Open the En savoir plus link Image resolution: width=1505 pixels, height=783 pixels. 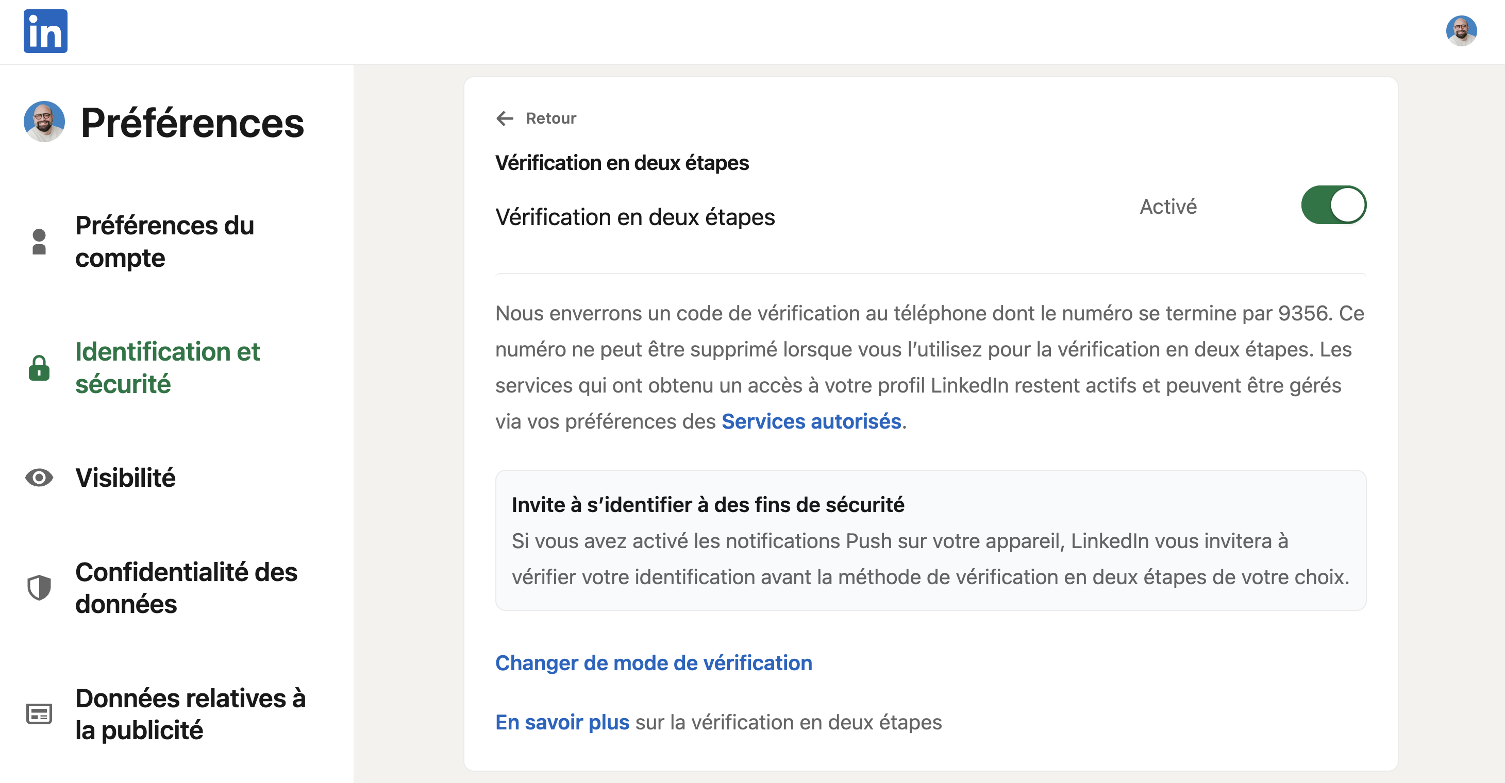[562, 722]
